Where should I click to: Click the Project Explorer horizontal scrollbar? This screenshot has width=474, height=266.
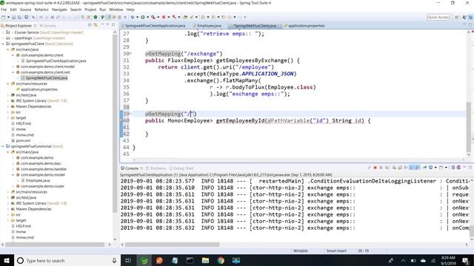pos(55,245)
